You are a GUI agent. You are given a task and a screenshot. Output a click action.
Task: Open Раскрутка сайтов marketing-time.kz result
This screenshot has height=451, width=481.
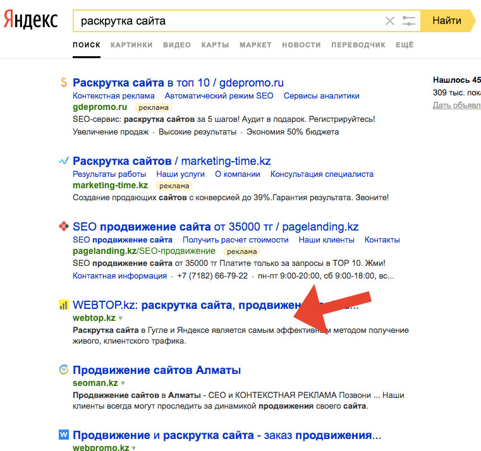tap(172, 160)
